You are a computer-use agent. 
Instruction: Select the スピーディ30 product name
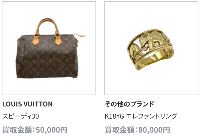pyautogui.click(x=20, y=116)
